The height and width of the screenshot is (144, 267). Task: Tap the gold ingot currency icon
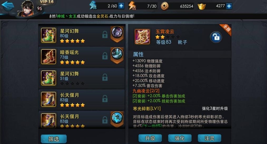(202, 7)
